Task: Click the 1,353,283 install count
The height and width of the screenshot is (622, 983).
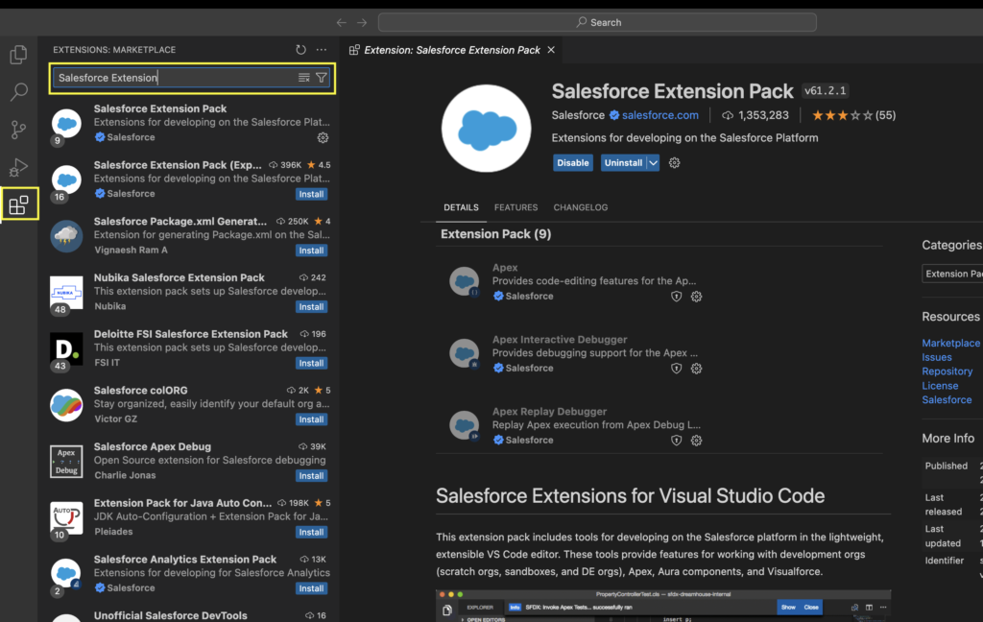Action: [755, 115]
